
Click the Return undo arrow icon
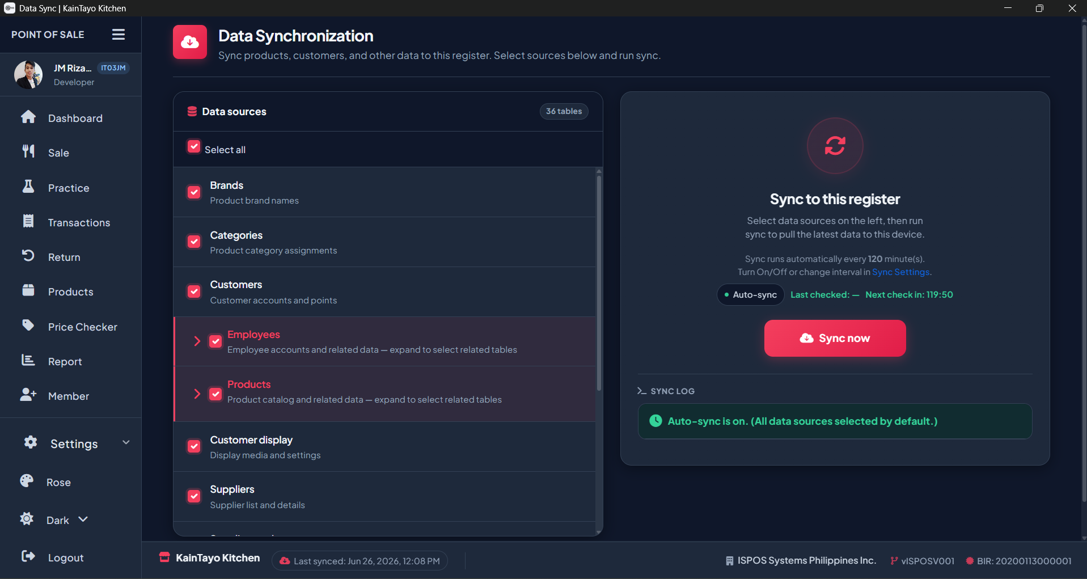click(x=28, y=256)
